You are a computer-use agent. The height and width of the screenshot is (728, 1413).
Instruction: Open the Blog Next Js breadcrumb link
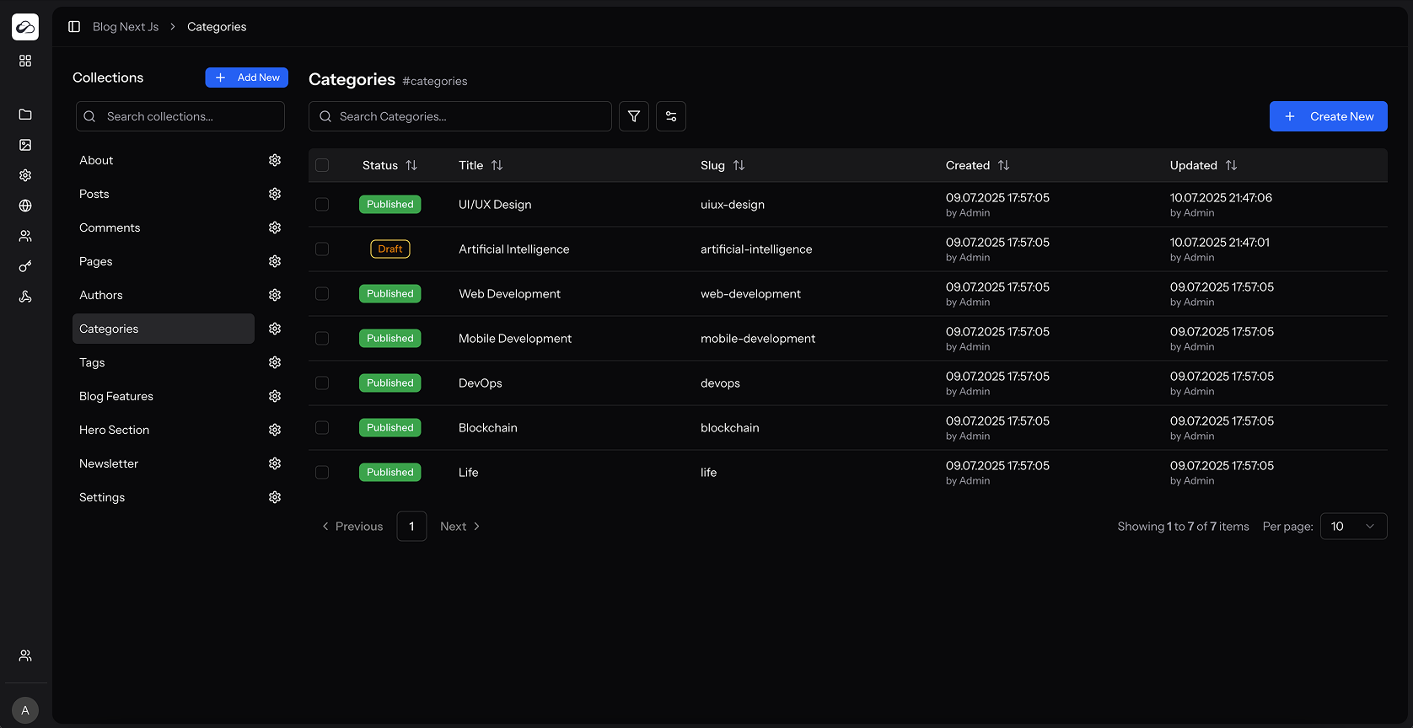[x=126, y=27]
